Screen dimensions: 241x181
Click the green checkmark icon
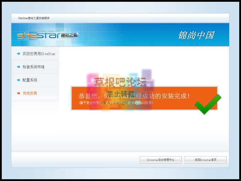point(208,104)
